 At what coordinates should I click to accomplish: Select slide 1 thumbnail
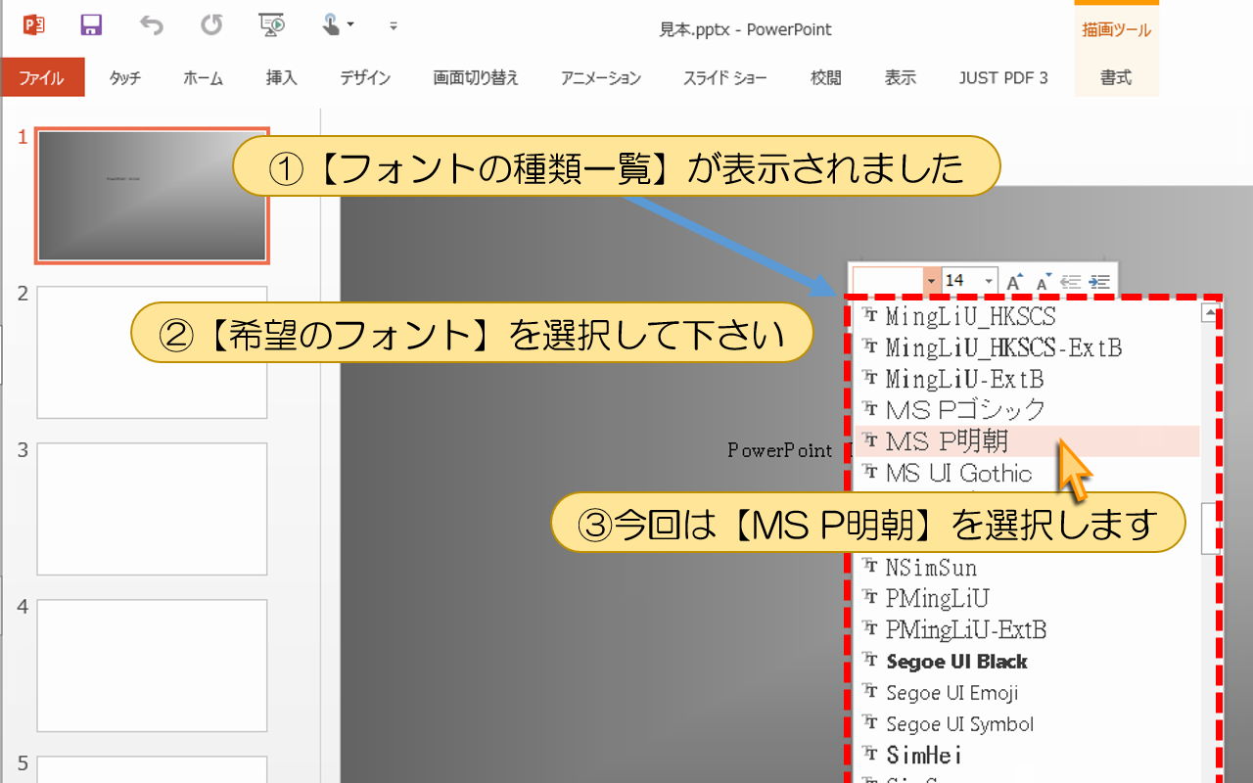(x=152, y=196)
